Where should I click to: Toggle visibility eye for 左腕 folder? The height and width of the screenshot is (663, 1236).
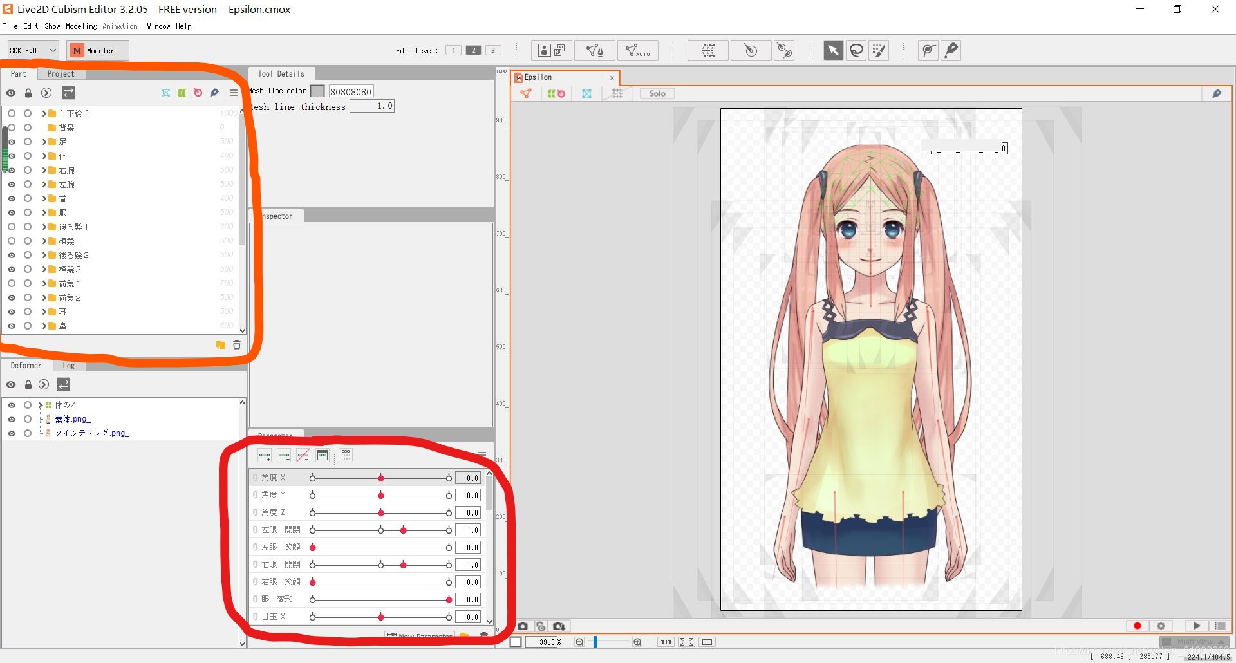point(12,184)
